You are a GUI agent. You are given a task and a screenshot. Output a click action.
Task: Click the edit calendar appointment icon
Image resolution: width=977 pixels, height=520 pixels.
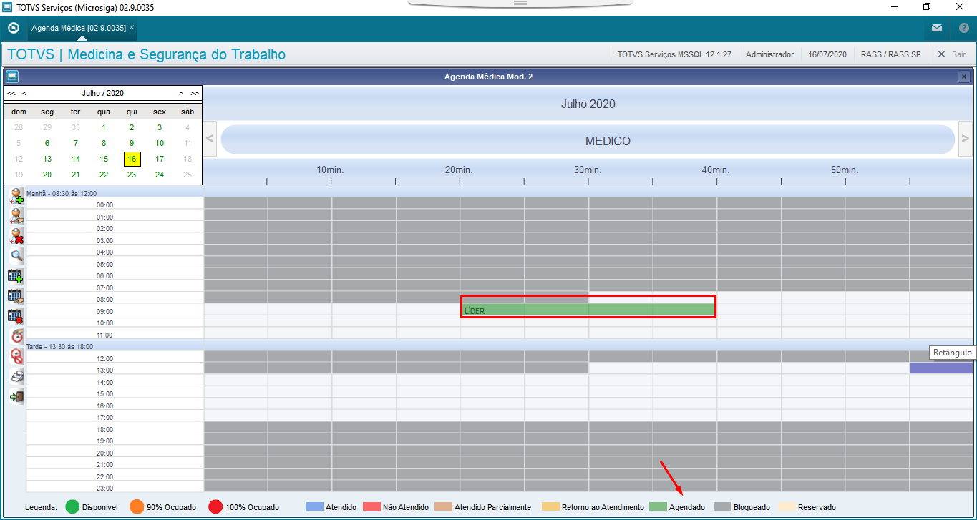[x=16, y=296]
